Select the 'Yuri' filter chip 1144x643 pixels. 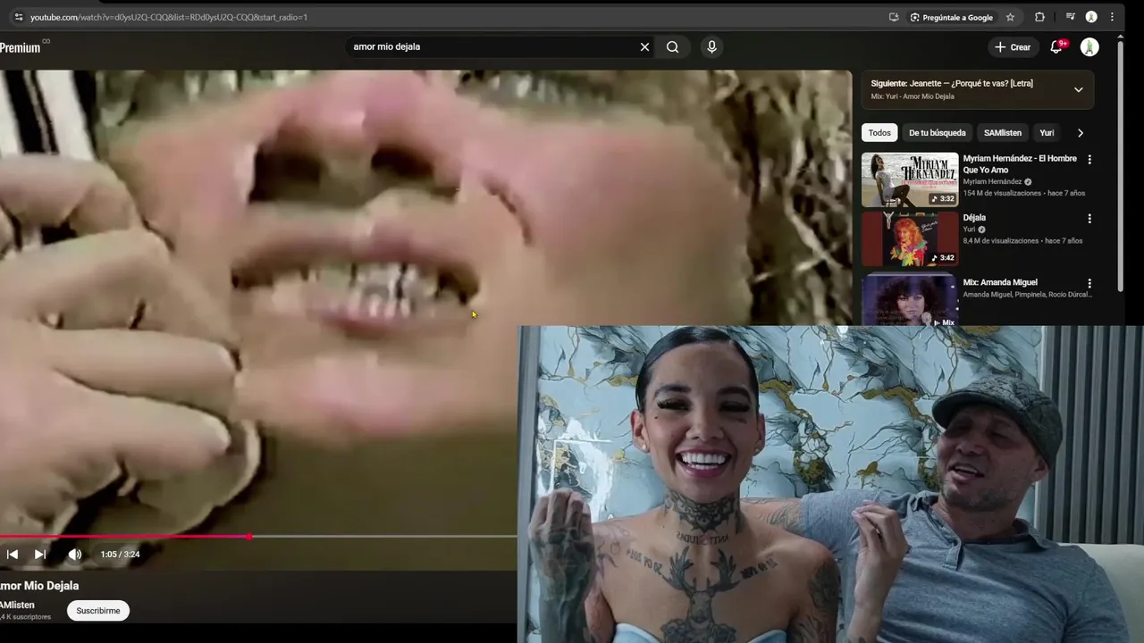(x=1047, y=133)
